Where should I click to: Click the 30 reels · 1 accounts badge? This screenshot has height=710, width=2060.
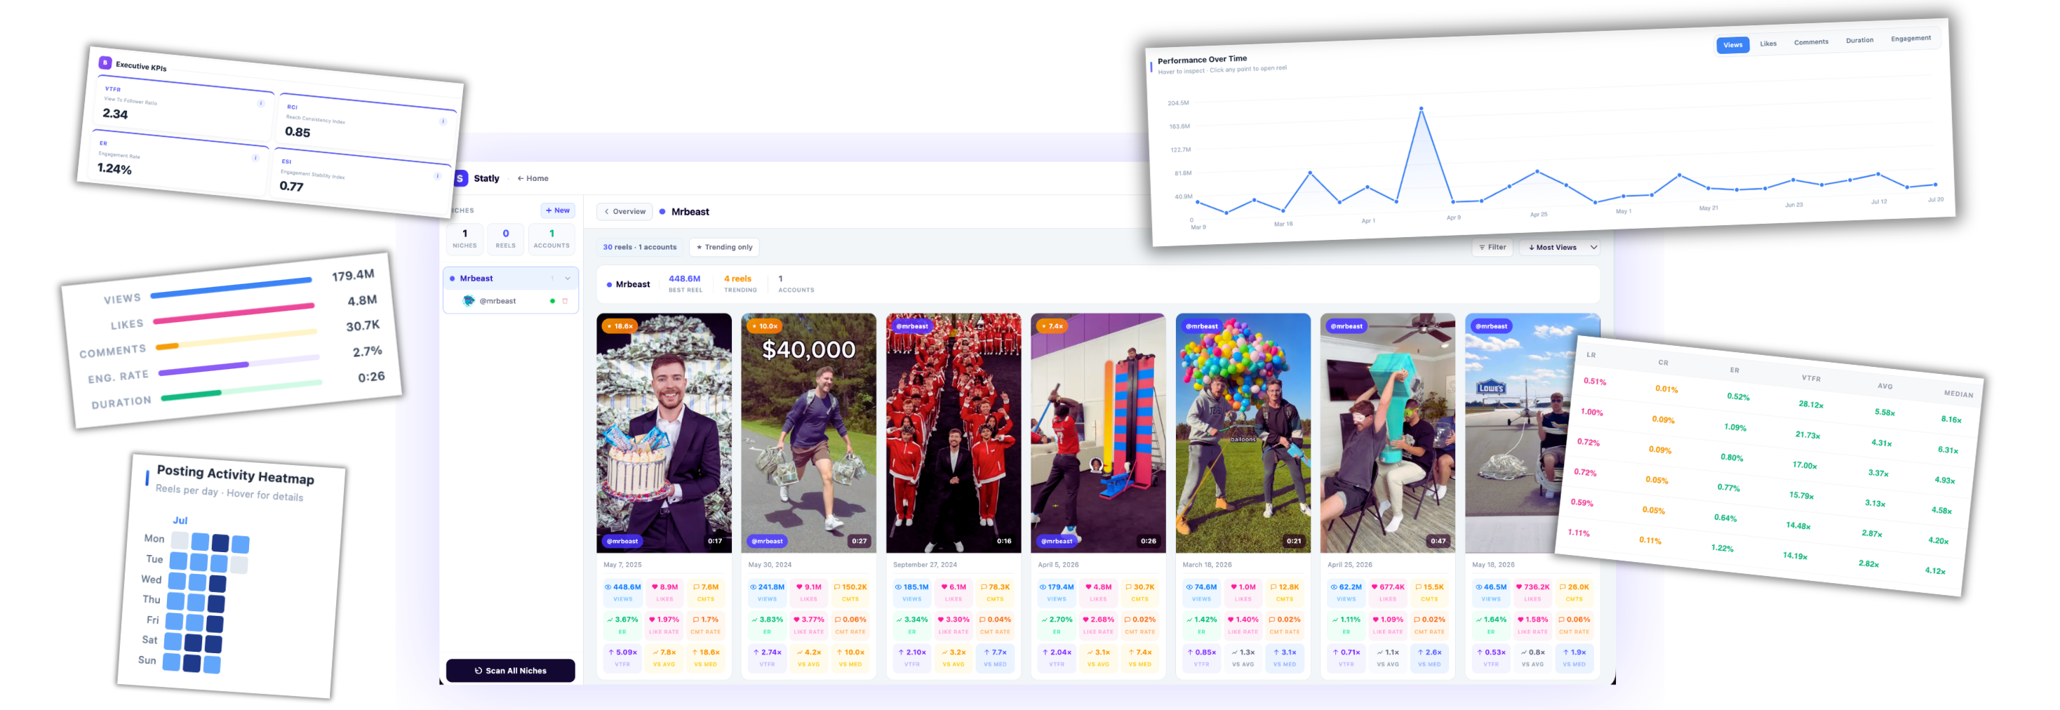tap(640, 247)
